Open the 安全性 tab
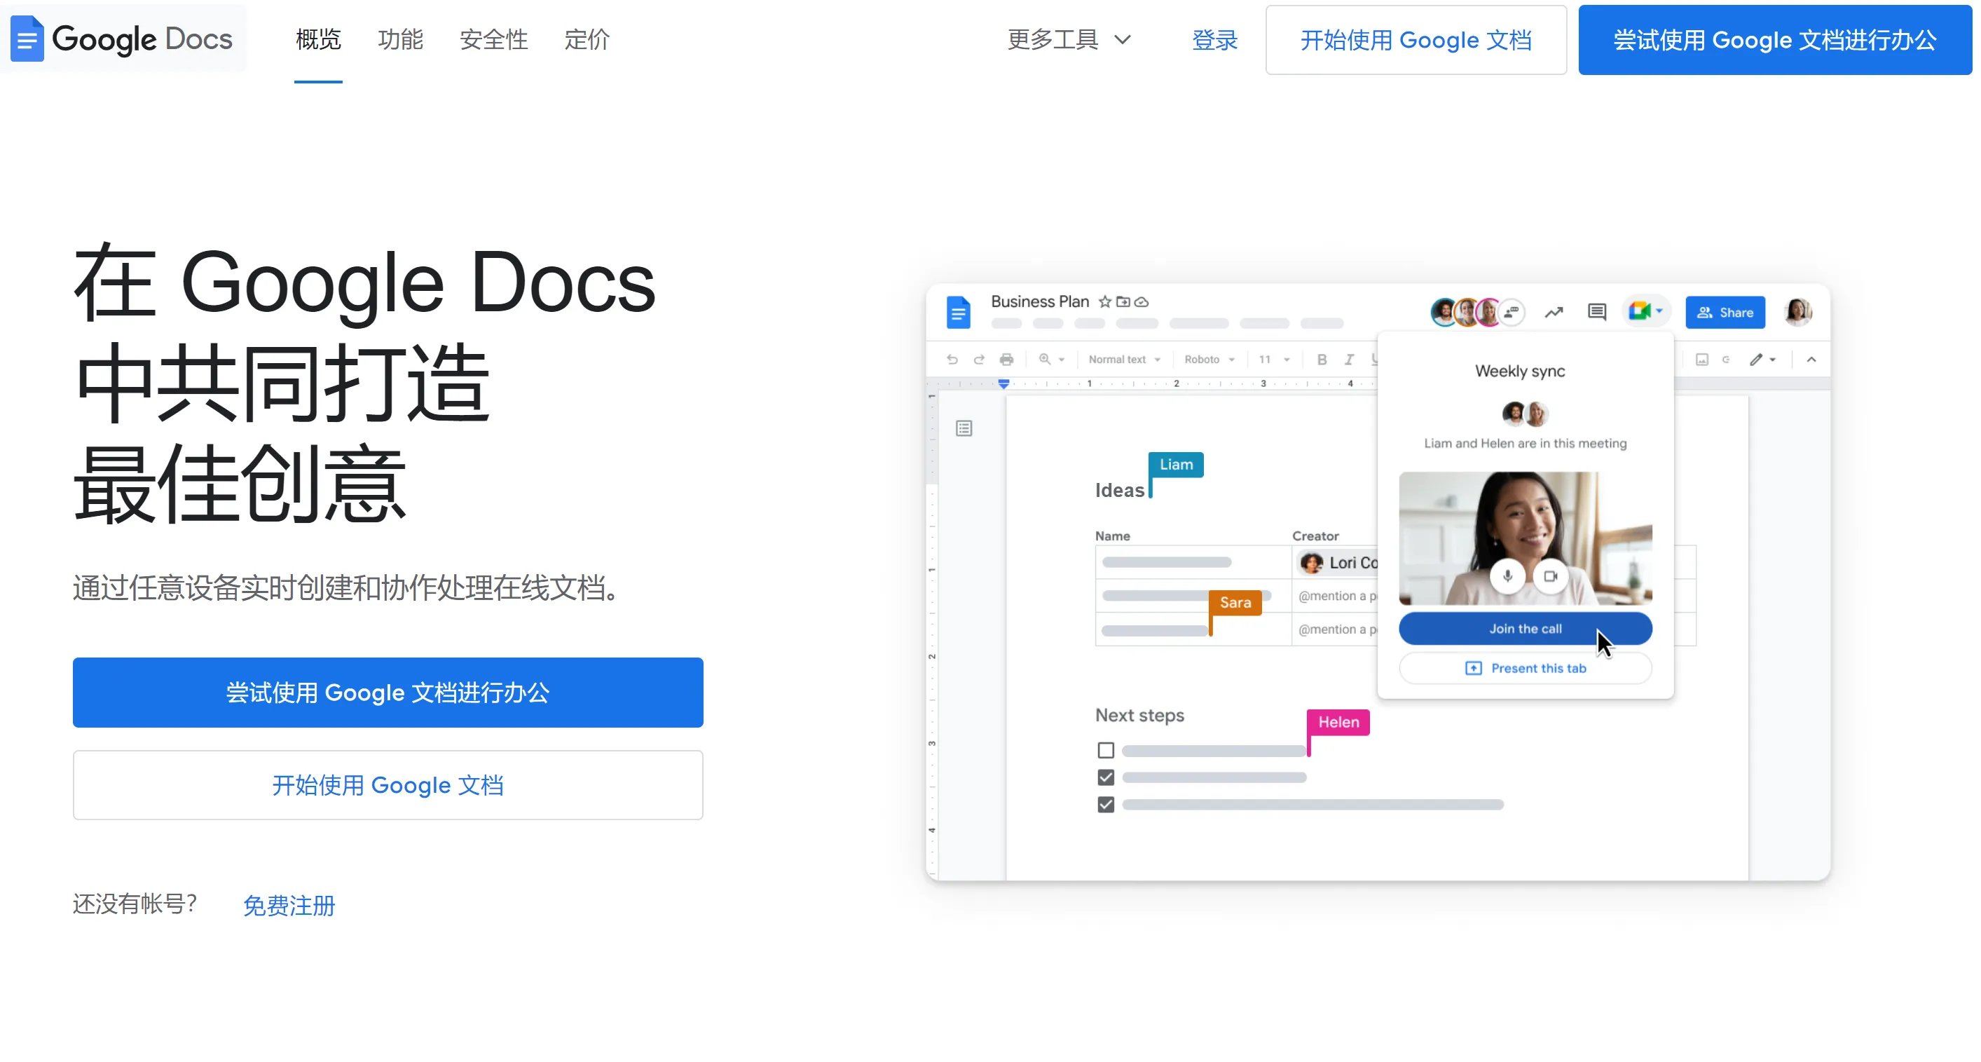 494,39
